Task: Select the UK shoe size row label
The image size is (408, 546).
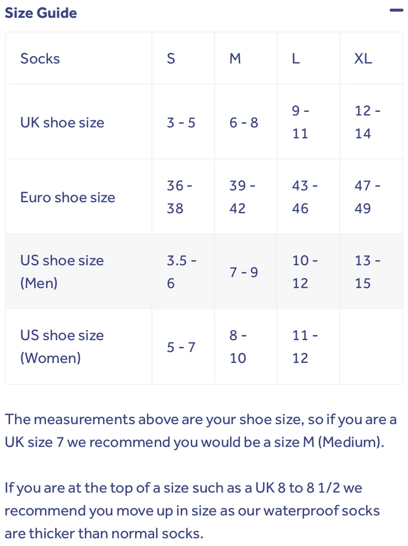Action: [62, 122]
